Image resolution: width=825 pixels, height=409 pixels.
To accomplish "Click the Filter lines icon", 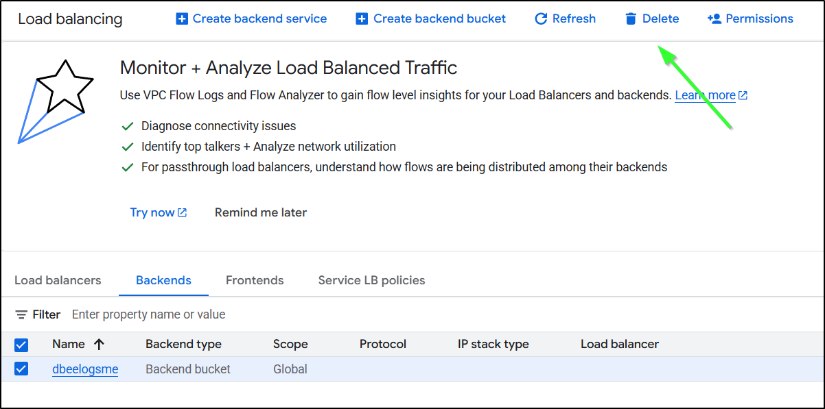I will tap(21, 314).
